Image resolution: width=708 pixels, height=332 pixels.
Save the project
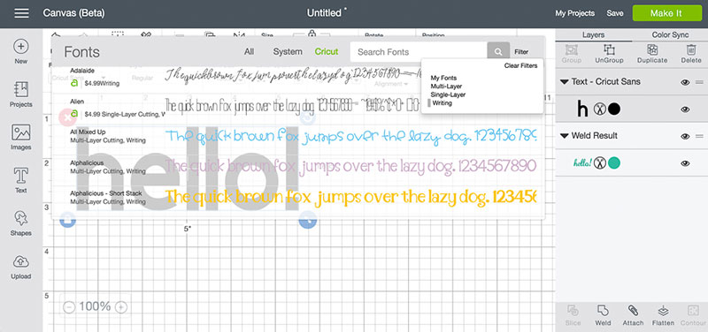(615, 13)
